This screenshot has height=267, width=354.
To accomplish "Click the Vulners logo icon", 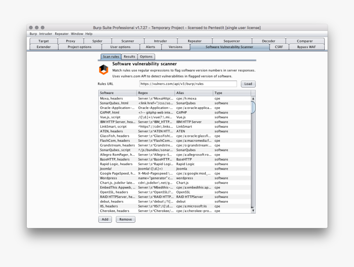I will pyautogui.click(x=104, y=69).
